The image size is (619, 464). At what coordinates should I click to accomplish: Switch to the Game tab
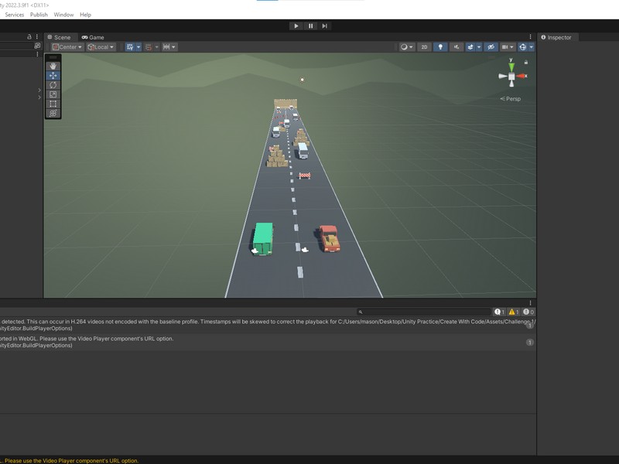(93, 37)
